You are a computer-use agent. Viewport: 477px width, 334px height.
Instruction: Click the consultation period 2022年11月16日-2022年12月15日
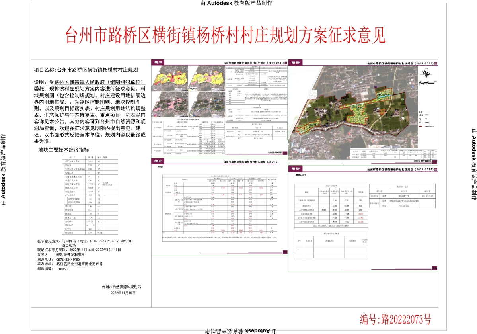[95, 250]
